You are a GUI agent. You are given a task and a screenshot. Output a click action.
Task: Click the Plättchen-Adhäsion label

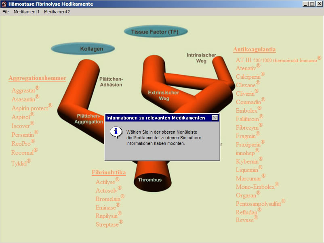click(111, 82)
